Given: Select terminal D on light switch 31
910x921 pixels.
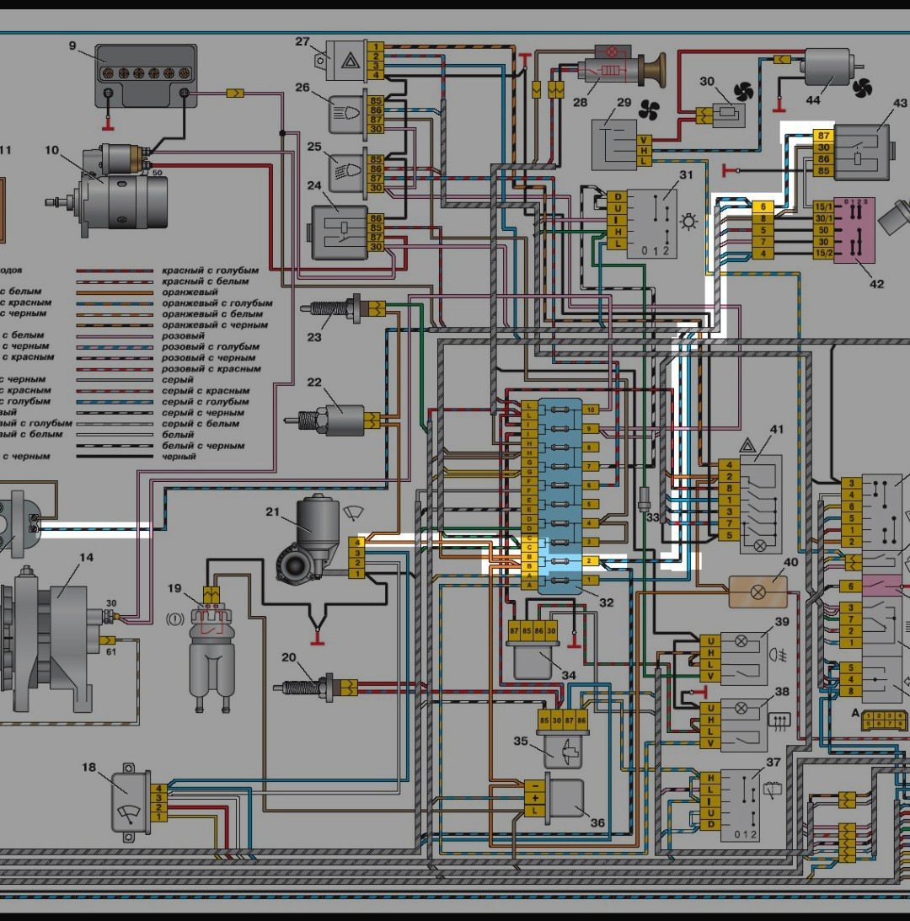Looking at the screenshot, I should pyautogui.click(x=617, y=197).
